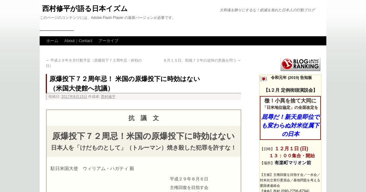Click the Japanese flag icon in sidebar

(263, 79)
